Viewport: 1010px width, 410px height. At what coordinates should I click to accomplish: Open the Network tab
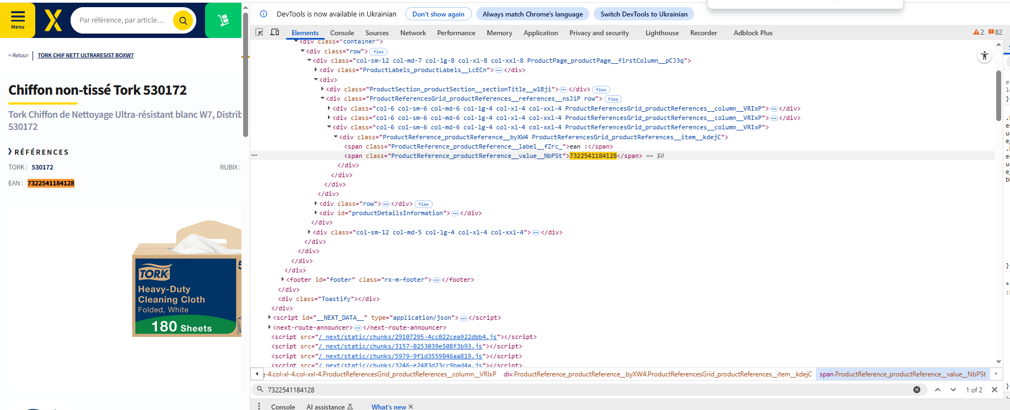pyautogui.click(x=413, y=33)
